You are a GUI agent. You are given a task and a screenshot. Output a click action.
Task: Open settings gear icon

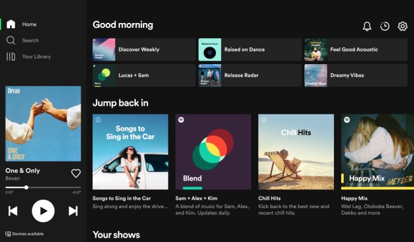[402, 26]
